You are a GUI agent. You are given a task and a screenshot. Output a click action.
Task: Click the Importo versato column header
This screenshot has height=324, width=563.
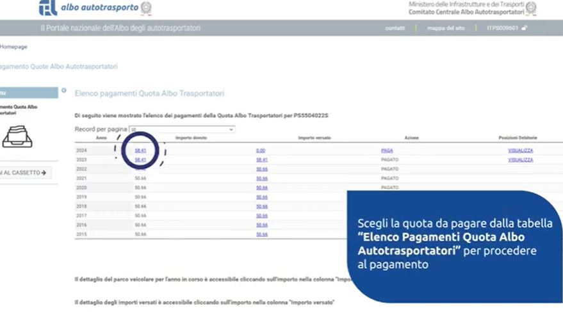pyautogui.click(x=314, y=138)
